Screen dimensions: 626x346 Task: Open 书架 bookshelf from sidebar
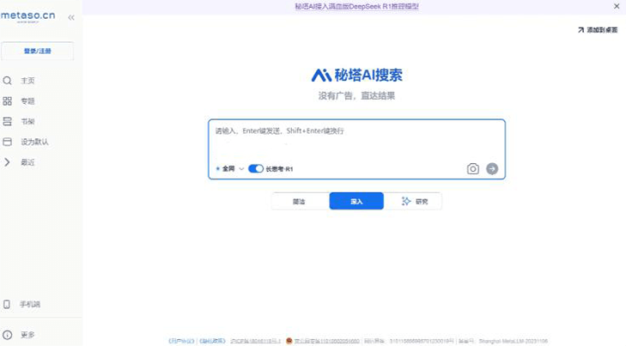pos(27,122)
